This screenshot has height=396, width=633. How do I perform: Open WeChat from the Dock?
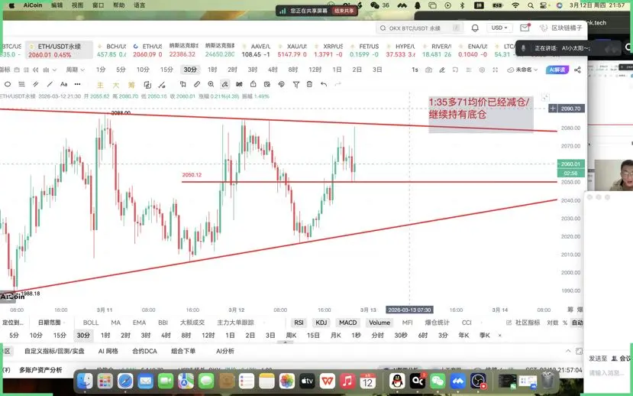click(x=438, y=381)
